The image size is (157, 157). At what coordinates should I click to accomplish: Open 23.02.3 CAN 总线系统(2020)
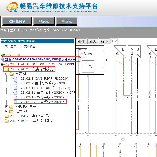tap(44, 78)
